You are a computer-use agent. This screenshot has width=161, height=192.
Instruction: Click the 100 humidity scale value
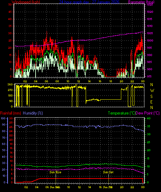click(3, 118)
